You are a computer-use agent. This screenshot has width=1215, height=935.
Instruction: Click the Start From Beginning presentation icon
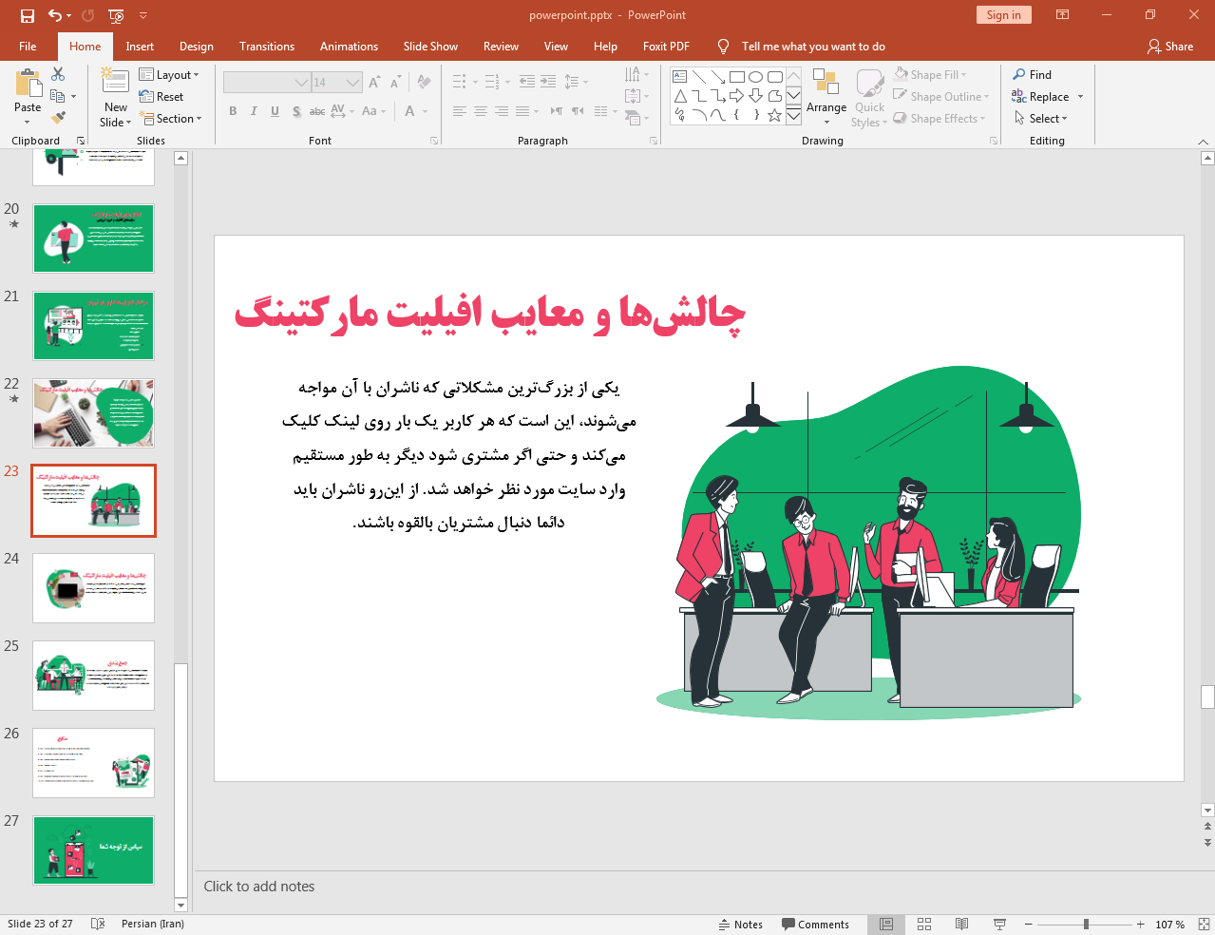[x=116, y=15]
